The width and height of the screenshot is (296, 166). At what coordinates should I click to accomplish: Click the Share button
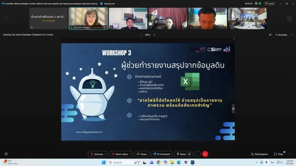[142, 154]
